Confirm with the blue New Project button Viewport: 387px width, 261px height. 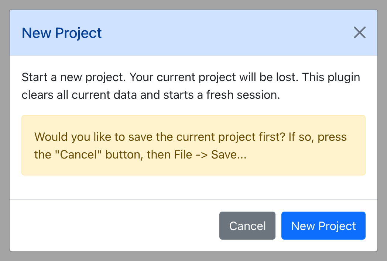tap(323, 226)
